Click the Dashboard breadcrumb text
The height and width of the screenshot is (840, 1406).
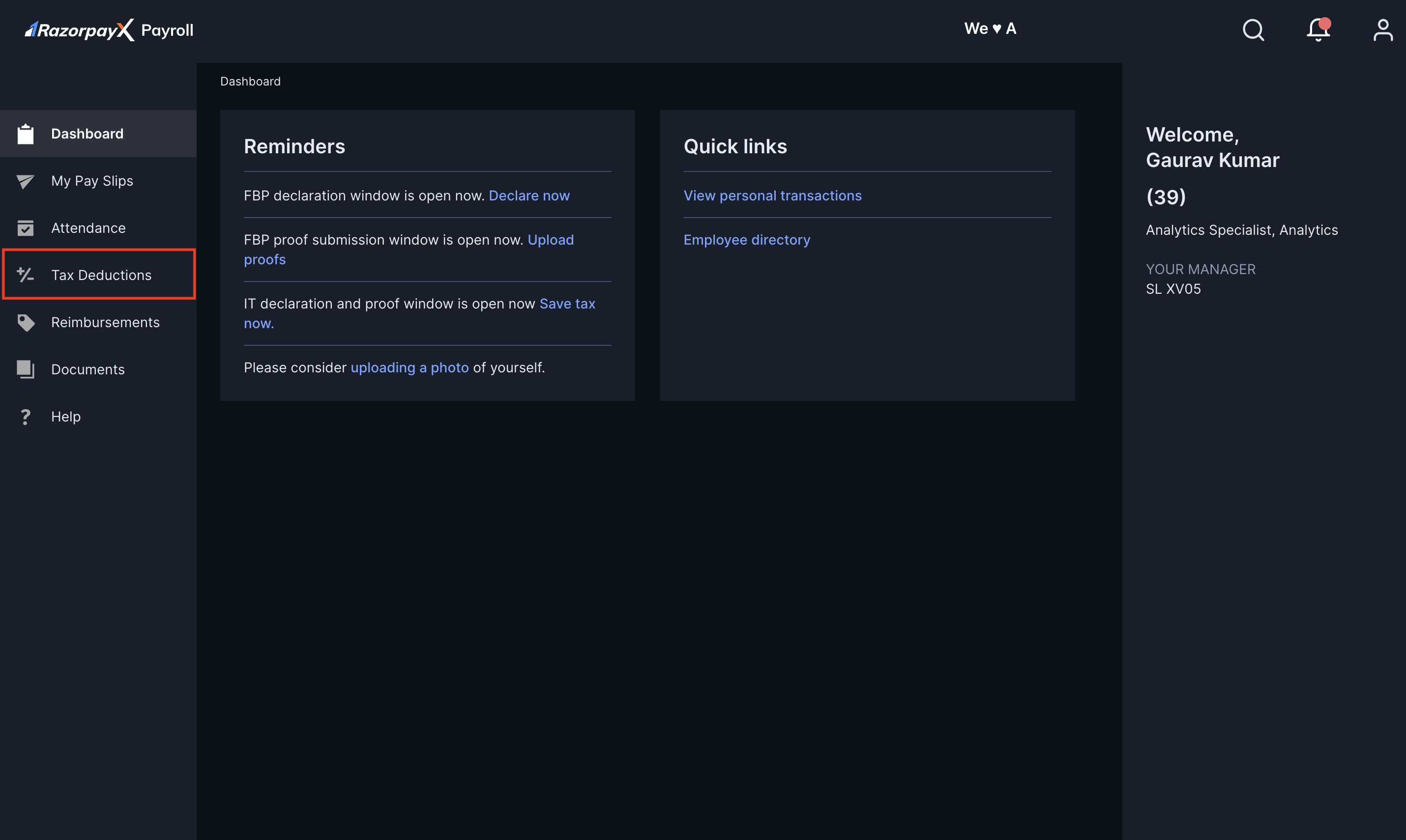click(250, 82)
